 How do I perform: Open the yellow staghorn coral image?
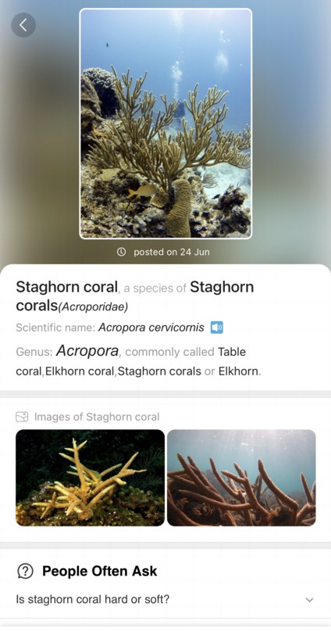point(90,478)
